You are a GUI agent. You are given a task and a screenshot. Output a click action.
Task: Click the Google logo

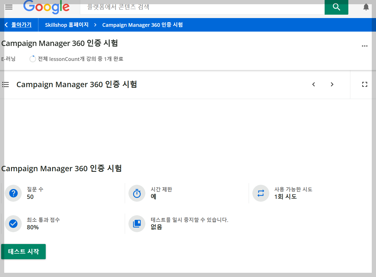click(46, 7)
